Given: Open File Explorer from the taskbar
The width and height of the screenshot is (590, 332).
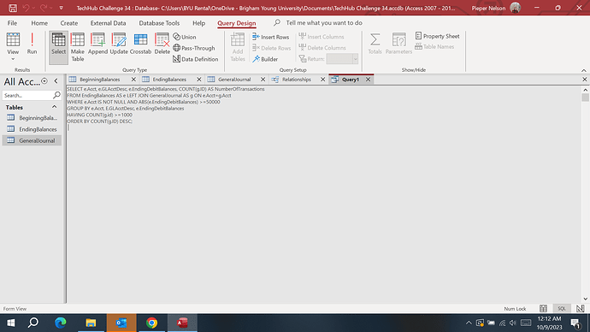Looking at the screenshot, I should (x=91, y=323).
